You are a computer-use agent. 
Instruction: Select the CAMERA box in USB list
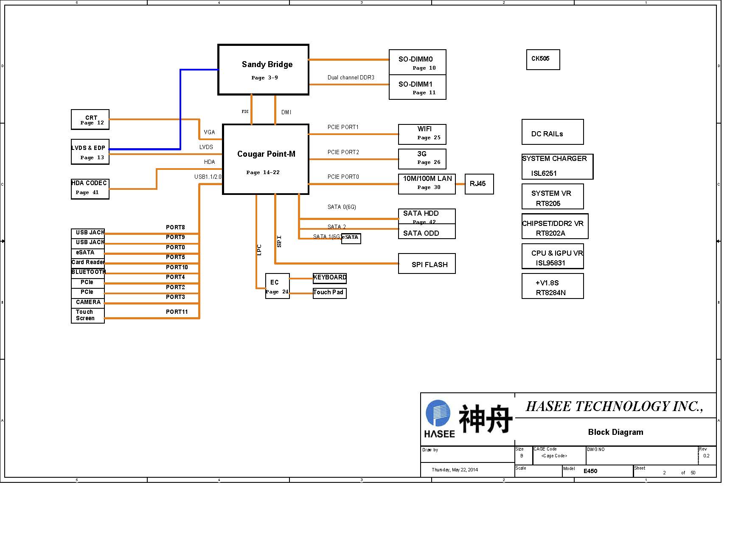click(88, 302)
